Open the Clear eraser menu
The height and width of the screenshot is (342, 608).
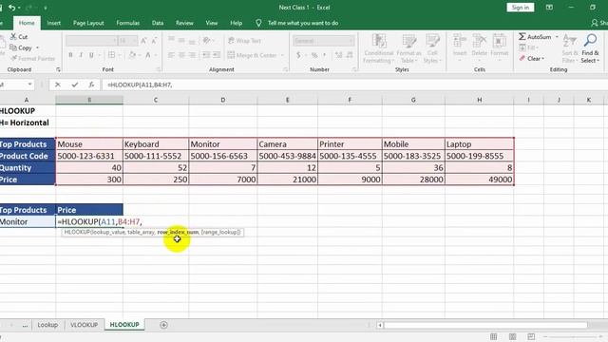coord(532,59)
